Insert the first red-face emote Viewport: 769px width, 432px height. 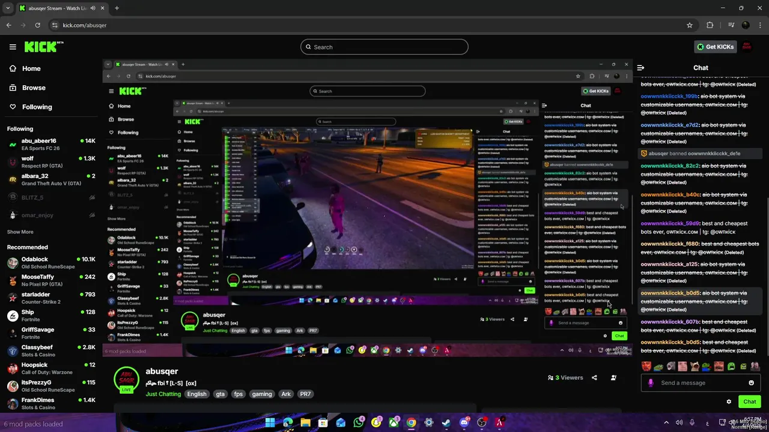click(646, 366)
